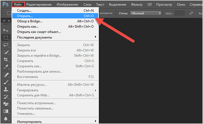This screenshot has height=124, width=203.
Task: Open the Редактирование menu
Action: (x=39, y=4)
